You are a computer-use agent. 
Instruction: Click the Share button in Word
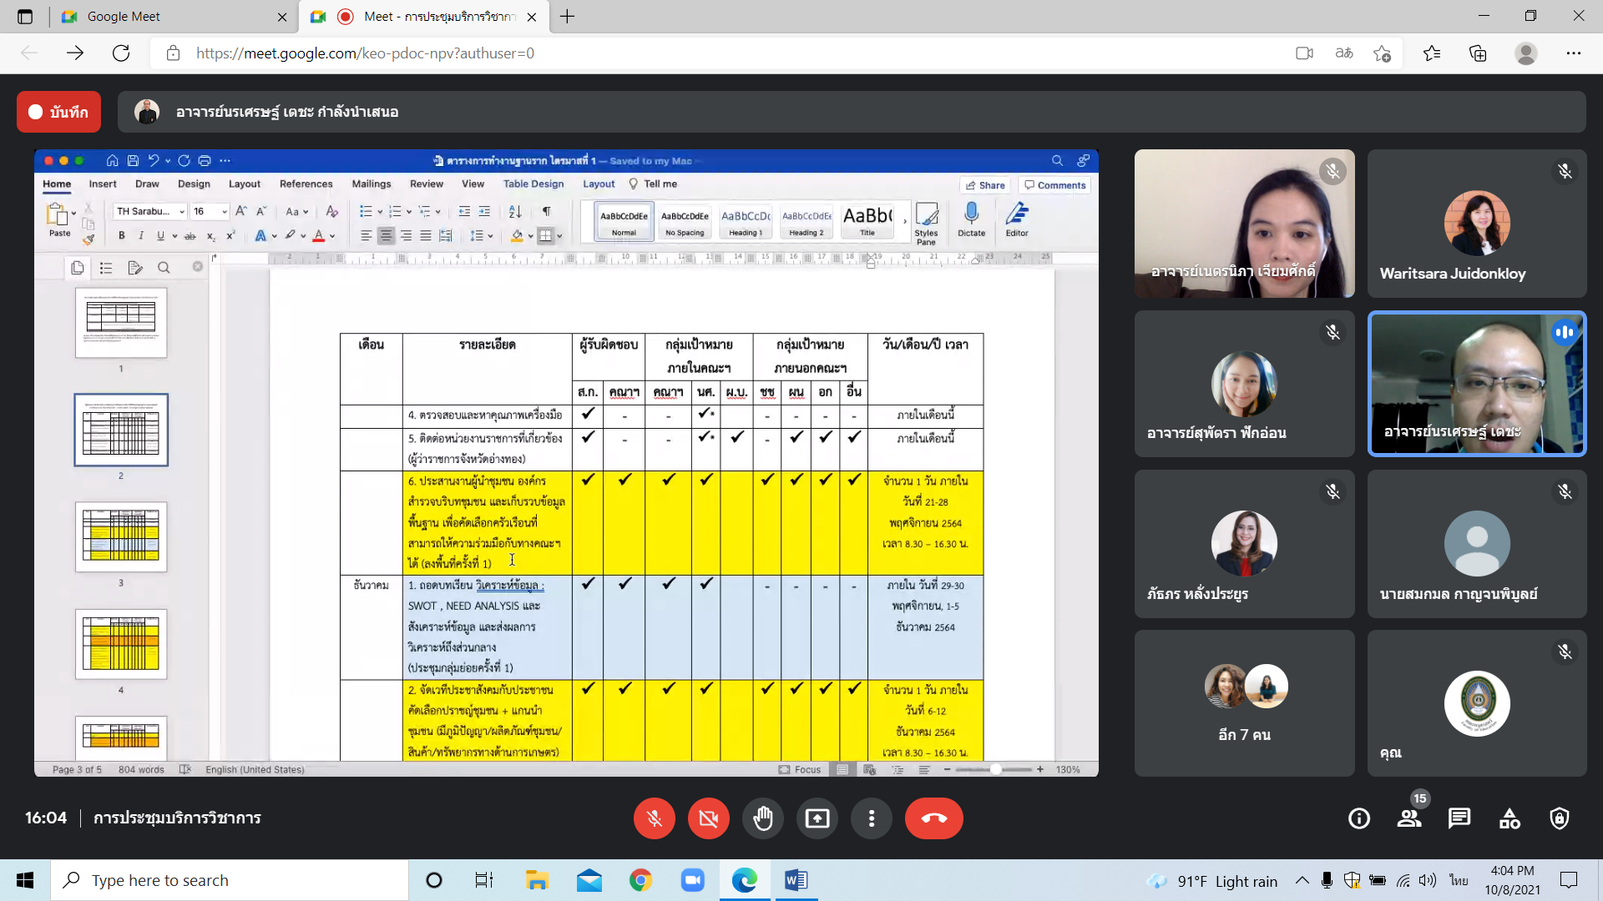point(984,185)
